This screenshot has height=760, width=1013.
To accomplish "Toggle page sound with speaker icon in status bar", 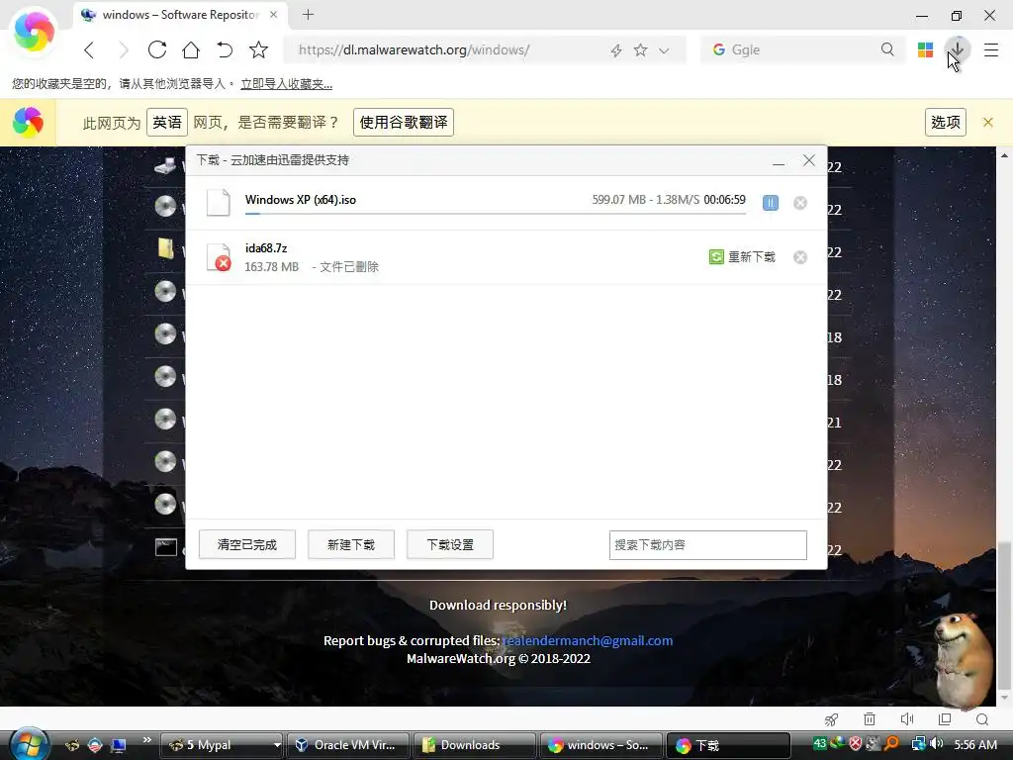I will point(907,719).
